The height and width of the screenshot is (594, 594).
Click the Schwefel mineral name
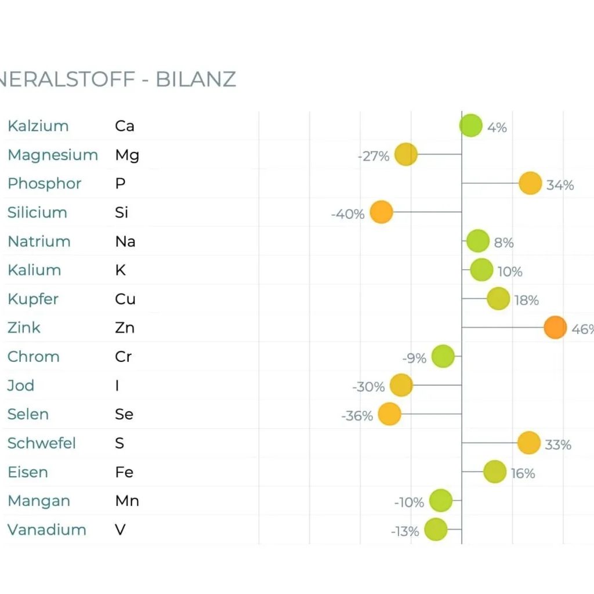pos(42,443)
